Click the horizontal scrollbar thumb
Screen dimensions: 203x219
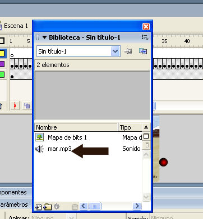pyautogui.click(x=95, y=206)
